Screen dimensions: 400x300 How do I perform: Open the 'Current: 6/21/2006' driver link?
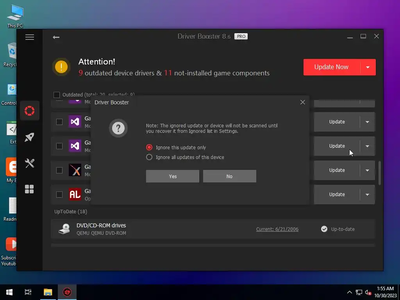click(x=277, y=229)
